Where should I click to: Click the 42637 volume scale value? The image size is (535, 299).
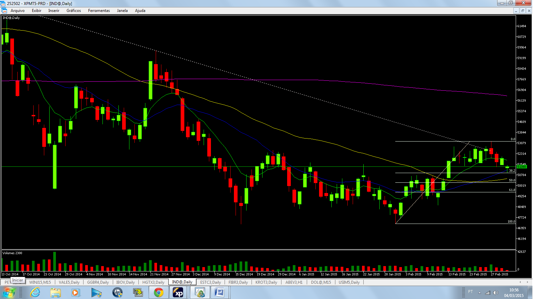tap(522, 252)
